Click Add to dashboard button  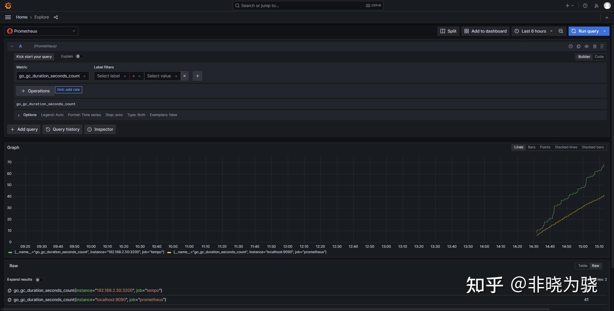pyautogui.click(x=485, y=31)
